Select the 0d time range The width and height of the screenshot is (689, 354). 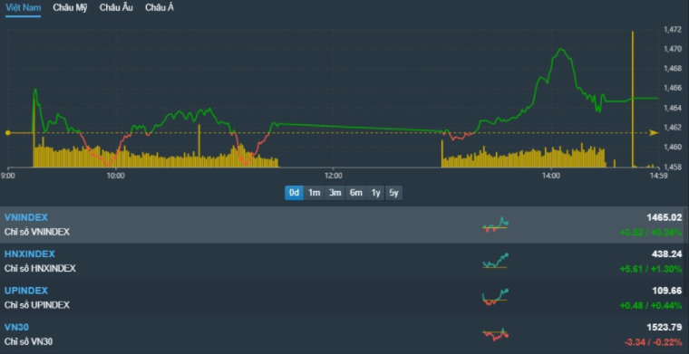point(294,193)
